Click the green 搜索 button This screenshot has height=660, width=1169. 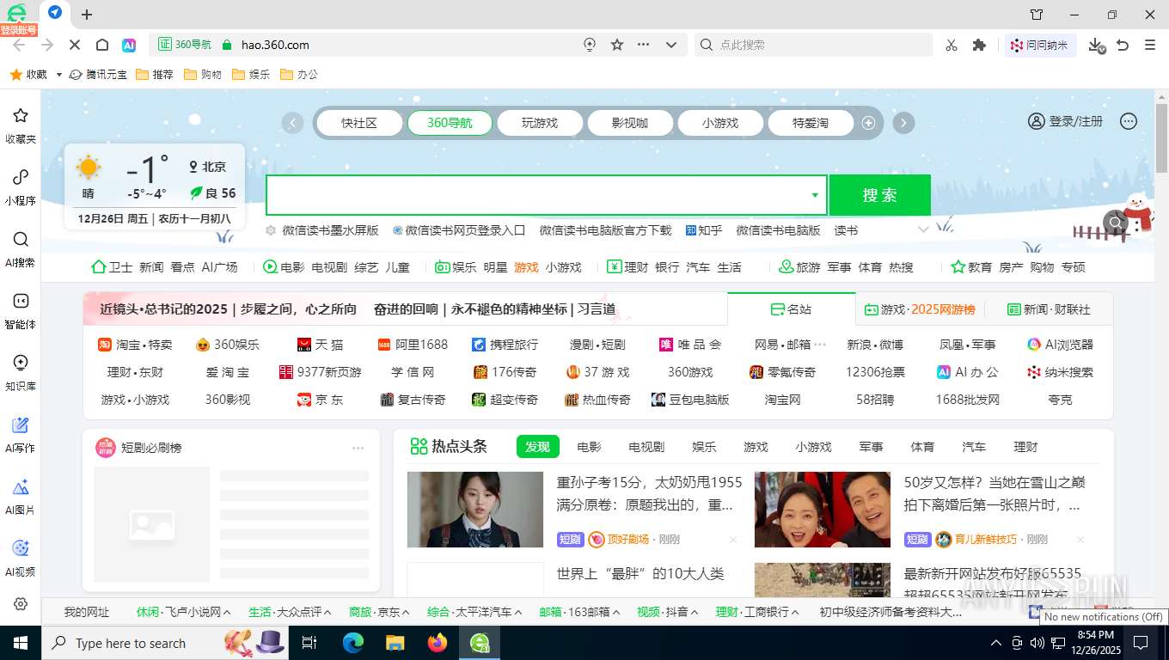point(880,195)
